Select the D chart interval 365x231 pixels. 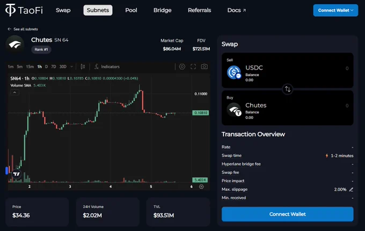pyautogui.click(x=46, y=66)
